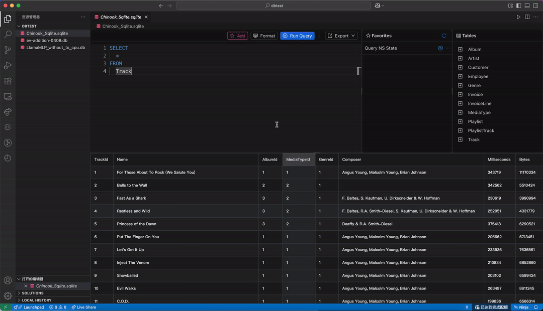543x311 pixels.
Task: Expand the Artist table
Action: (x=460, y=58)
